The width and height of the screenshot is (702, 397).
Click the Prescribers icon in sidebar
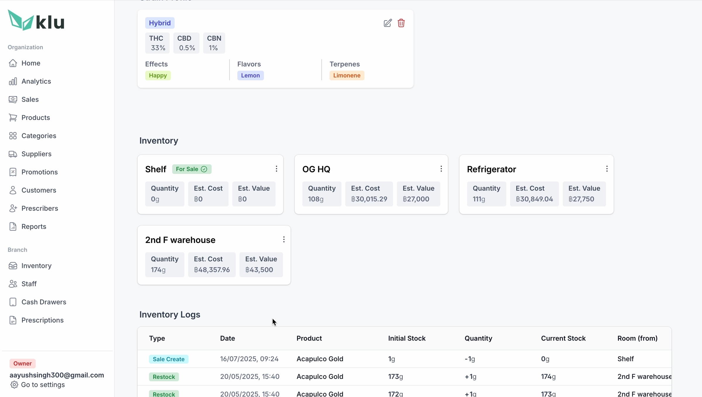coord(13,208)
